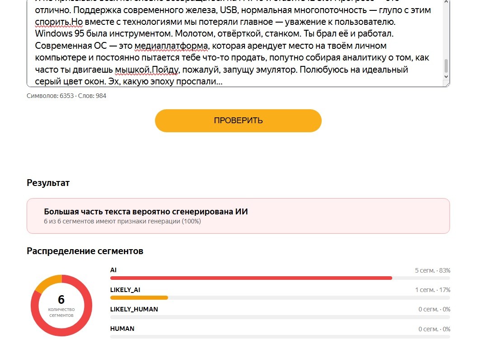The height and width of the screenshot is (348, 502).
Task: Click the empty LIKELY_HUMAN bar
Action: [x=280, y=317]
